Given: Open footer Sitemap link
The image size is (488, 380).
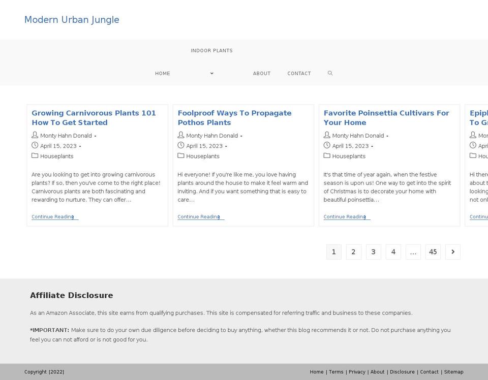Looking at the screenshot, I should point(454,372).
